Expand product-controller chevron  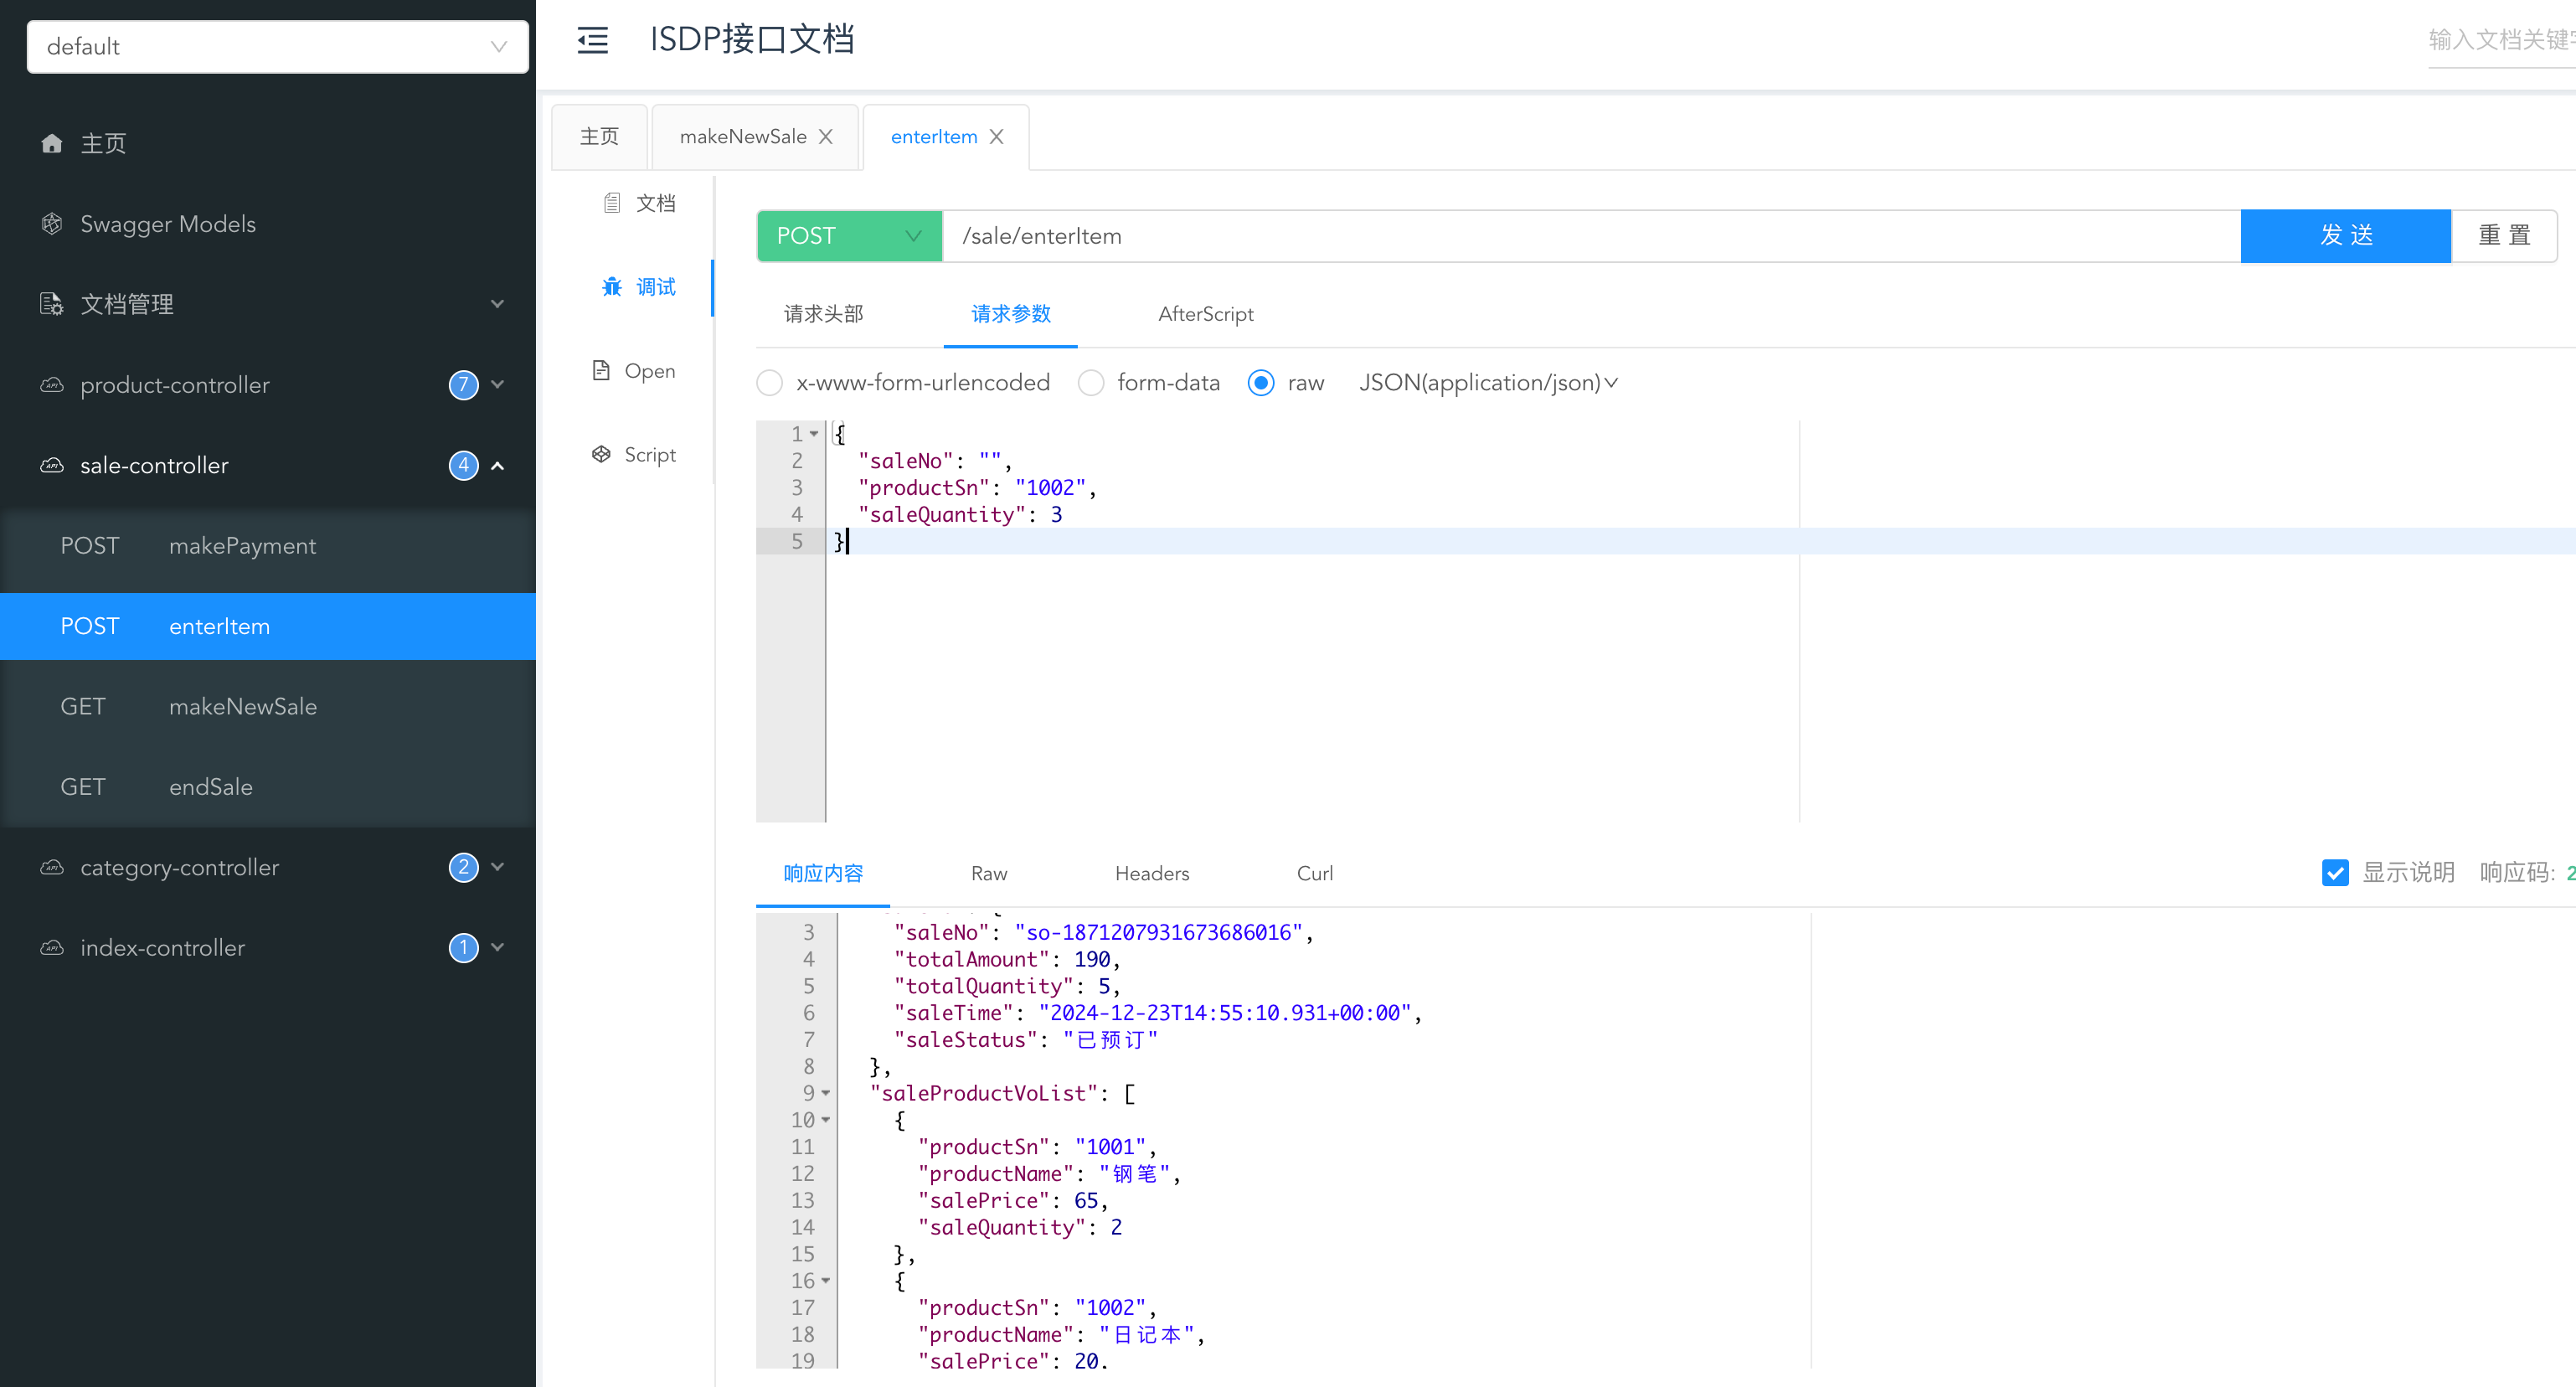point(497,385)
